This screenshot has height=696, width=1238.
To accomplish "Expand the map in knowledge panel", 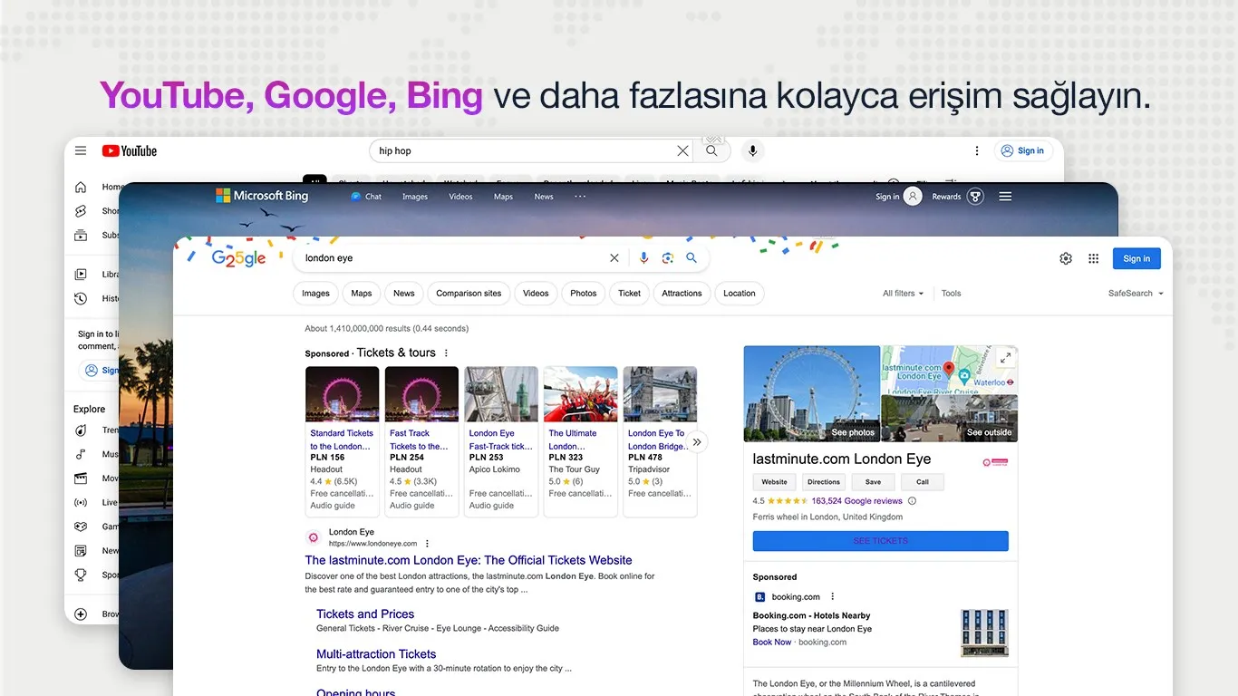I will pyautogui.click(x=1005, y=358).
